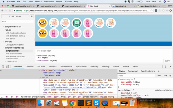The image size is (173, 108).
Task: Click the BMO avatar in the first row
Action: [x=77, y=23]
